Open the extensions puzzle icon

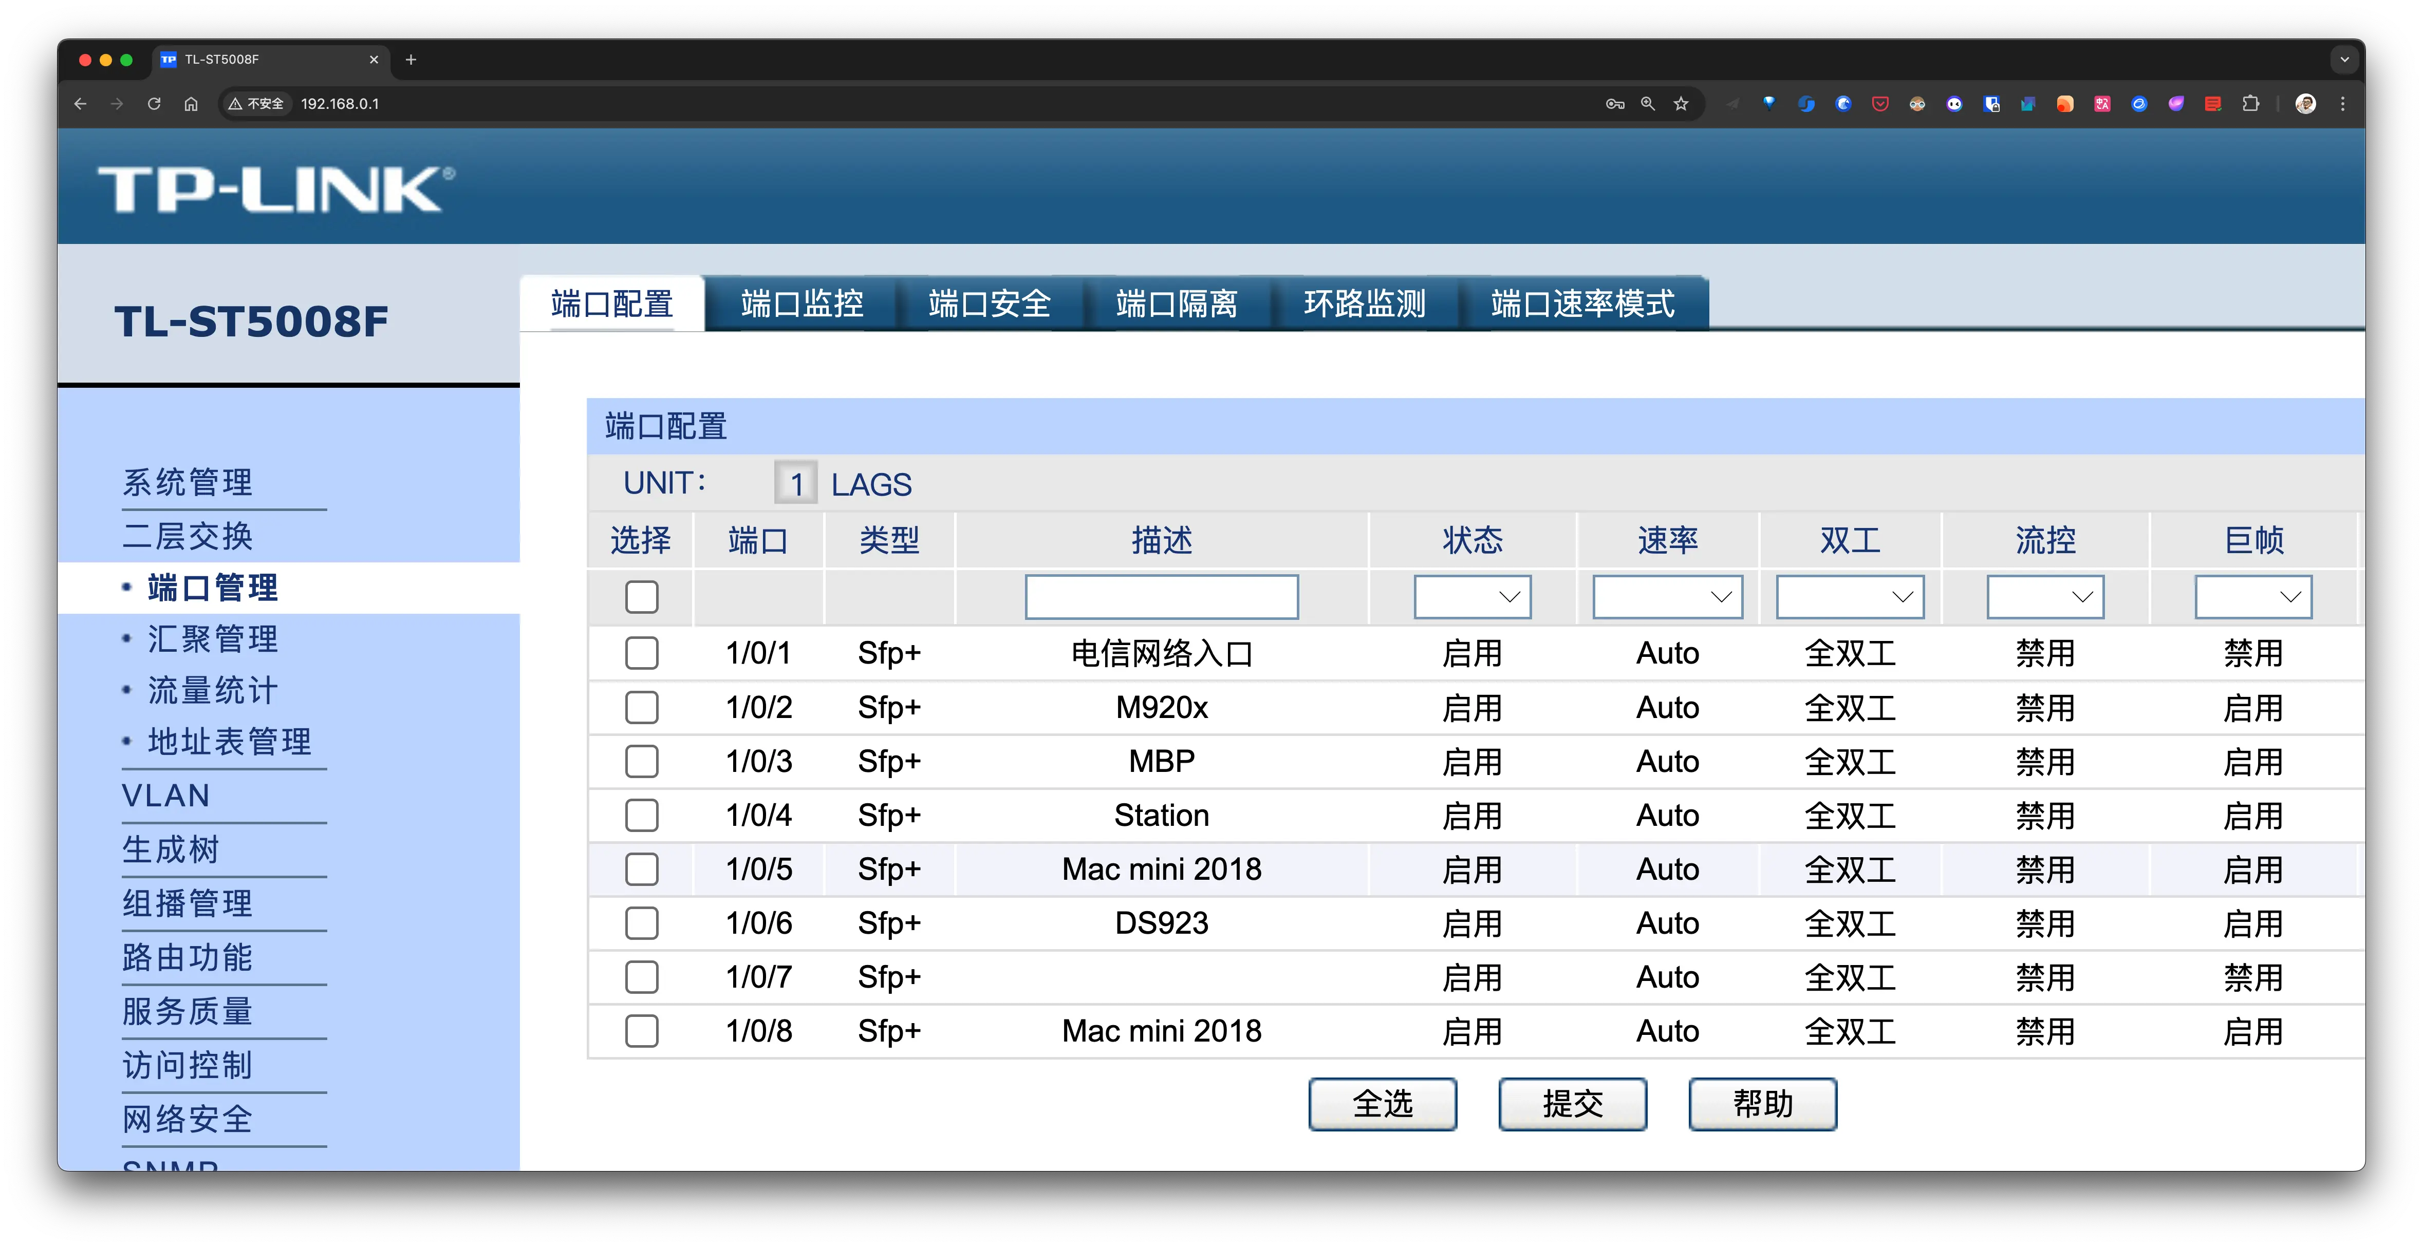tap(2250, 104)
